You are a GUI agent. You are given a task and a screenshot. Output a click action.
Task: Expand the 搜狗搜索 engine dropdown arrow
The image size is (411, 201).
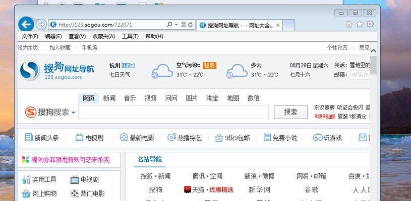click(74, 113)
